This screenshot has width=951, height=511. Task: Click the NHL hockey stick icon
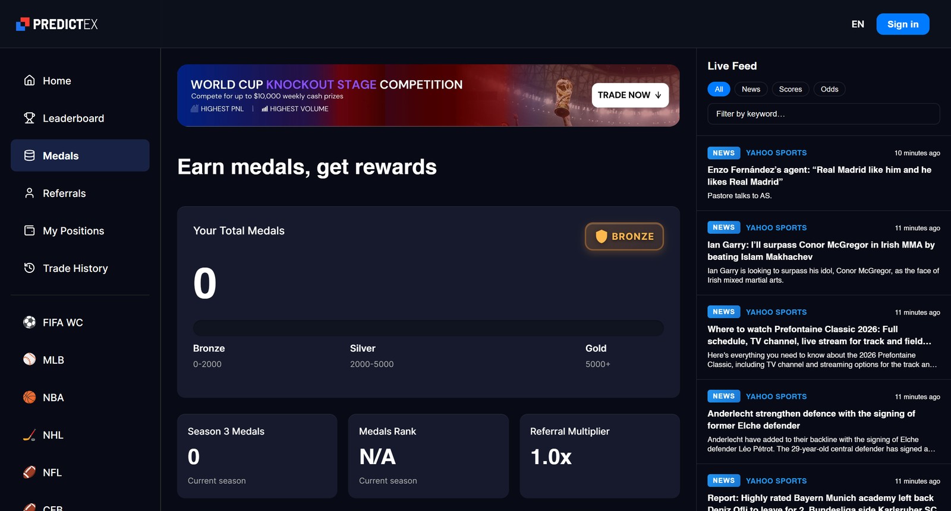29,434
